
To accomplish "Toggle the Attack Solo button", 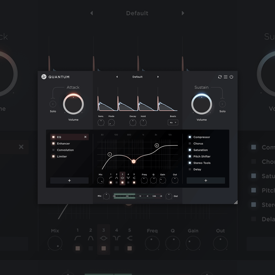I will [x=53, y=104].
